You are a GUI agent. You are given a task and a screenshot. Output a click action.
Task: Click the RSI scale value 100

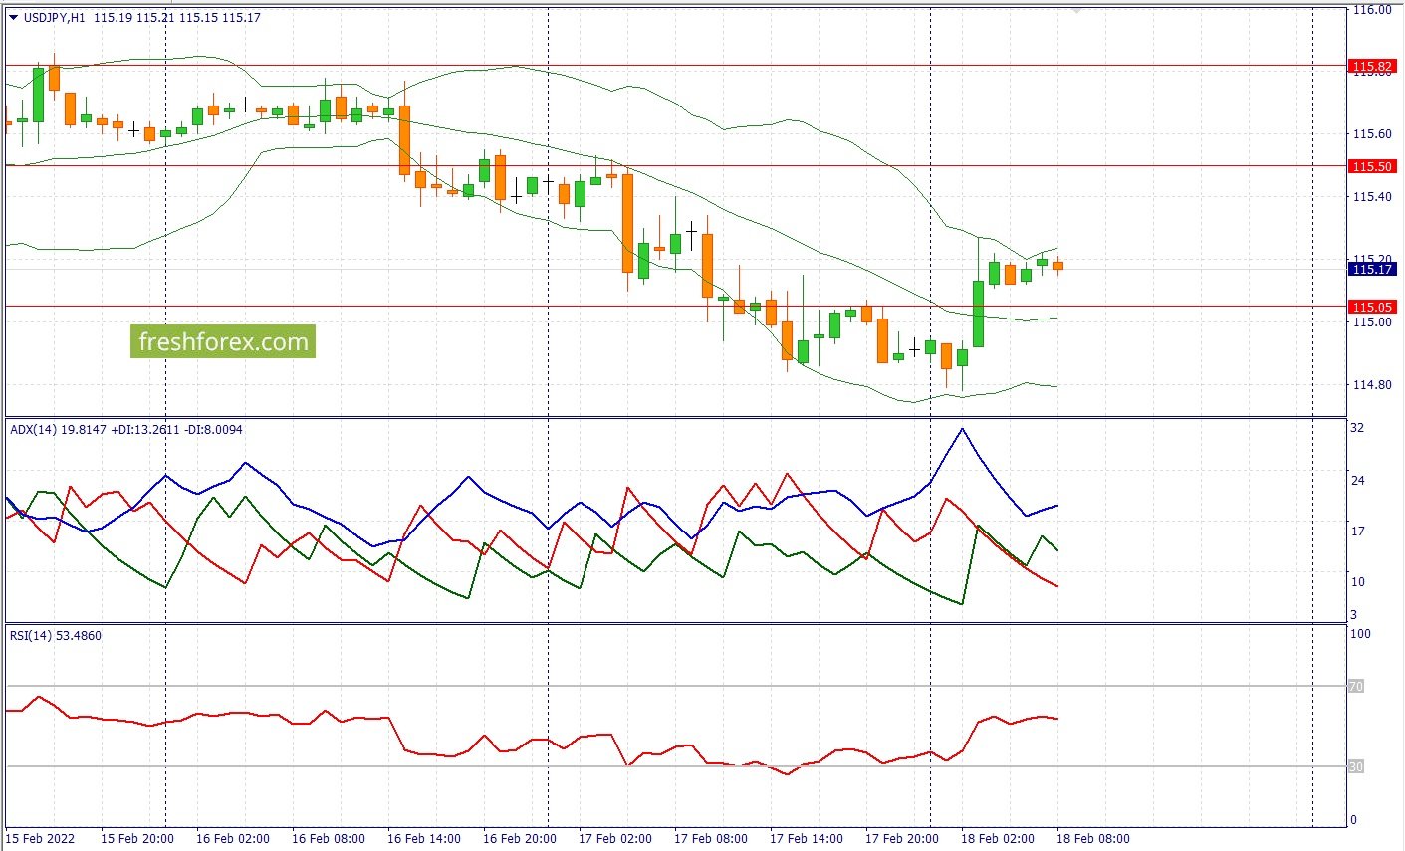coord(1360,634)
